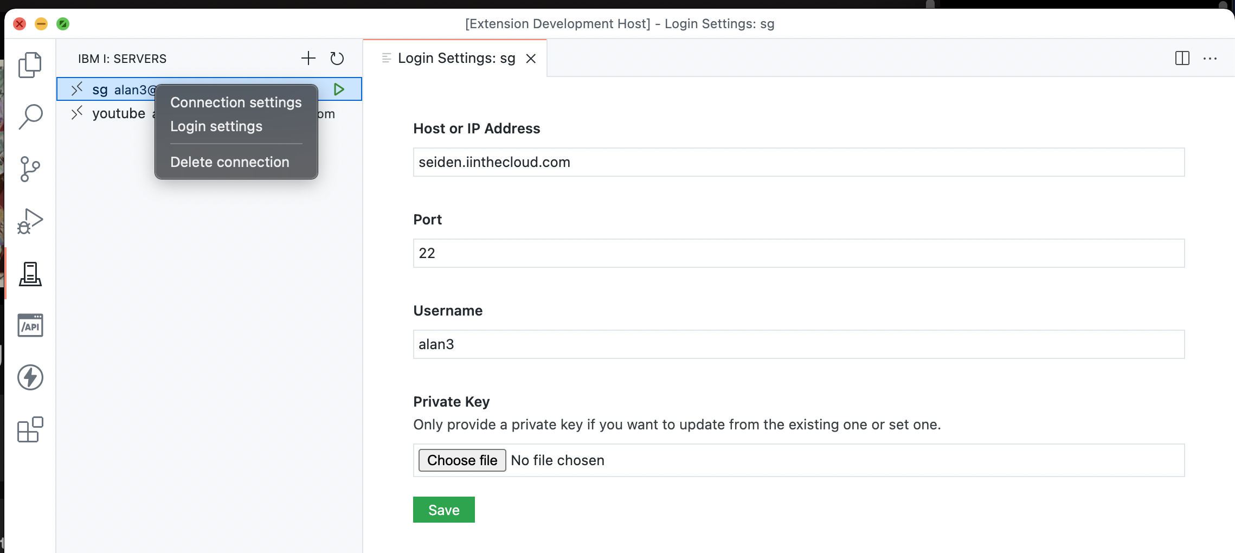Close the Login Settings: sg tab
1235x553 pixels.
point(531,58)
